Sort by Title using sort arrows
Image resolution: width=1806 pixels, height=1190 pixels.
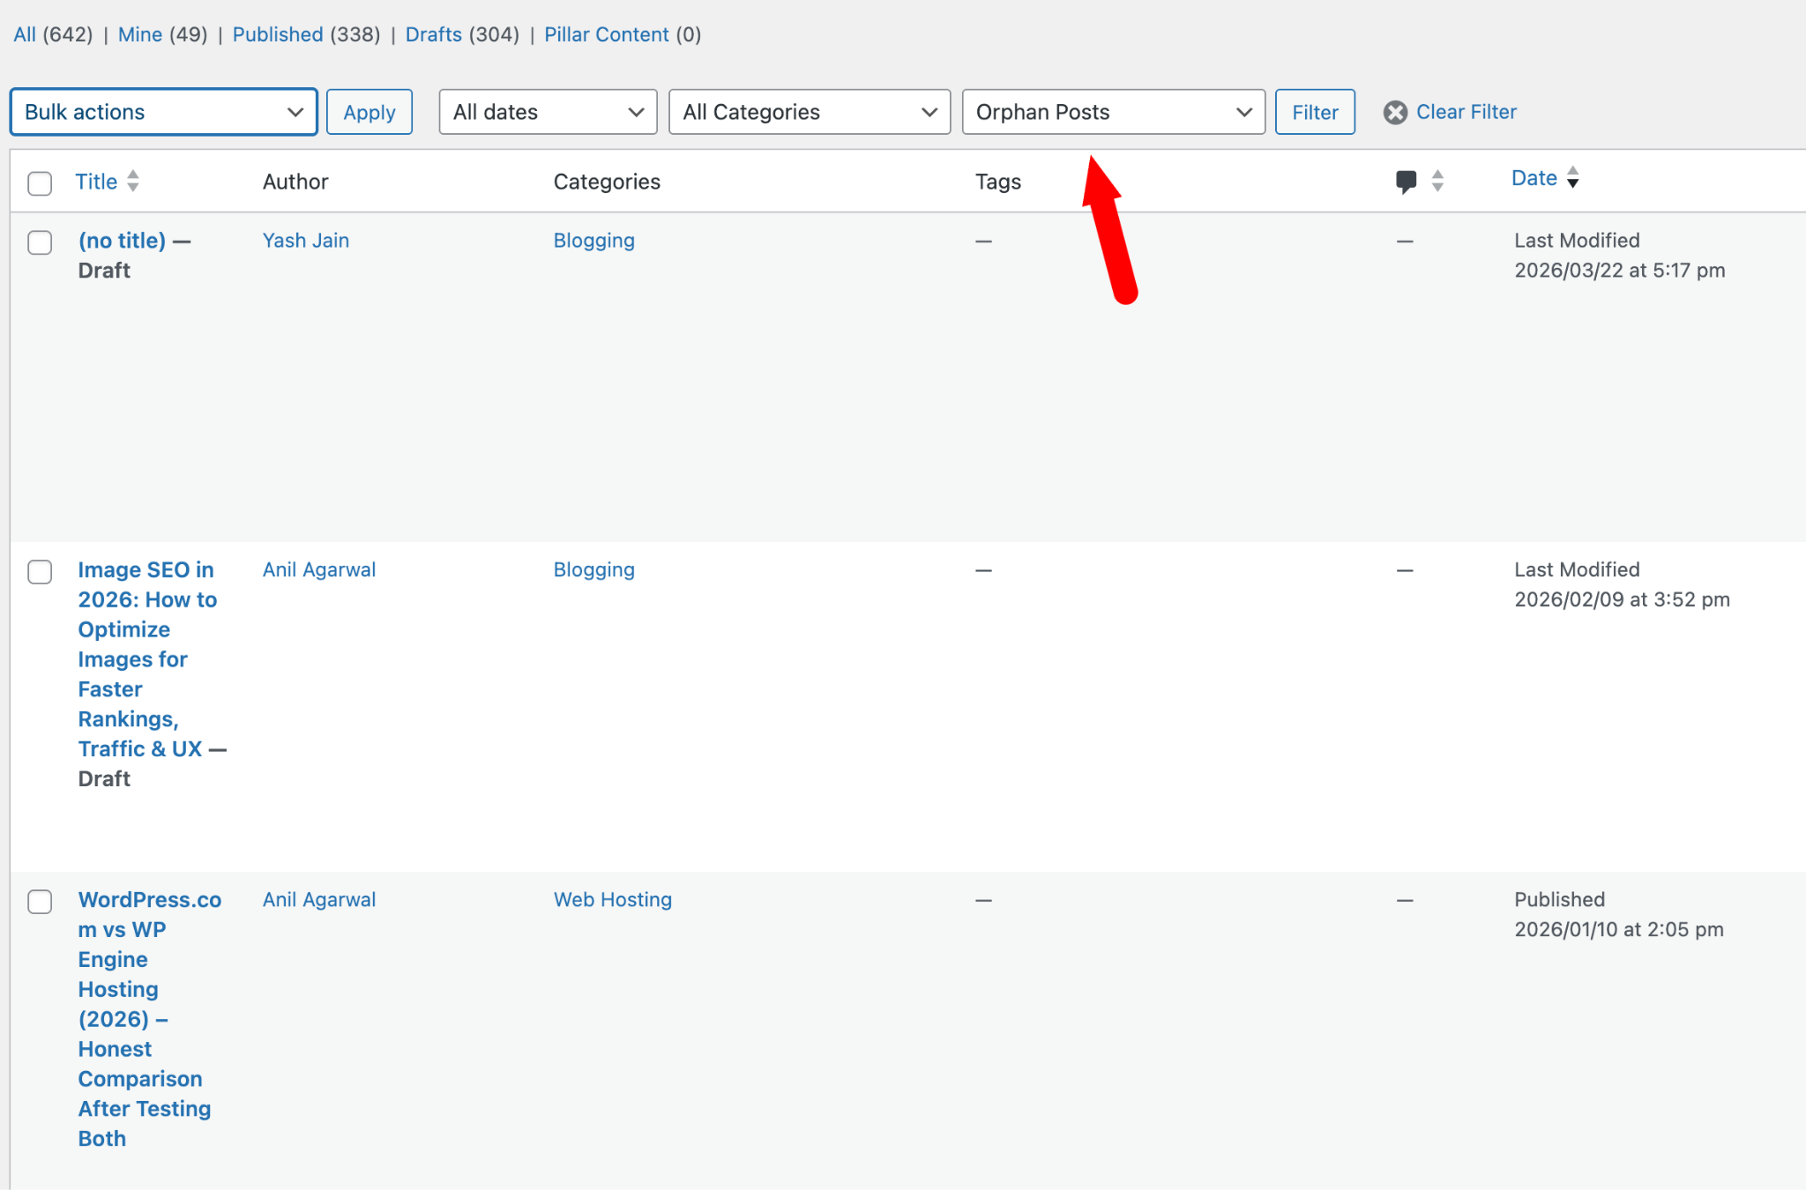coord(133,181)
